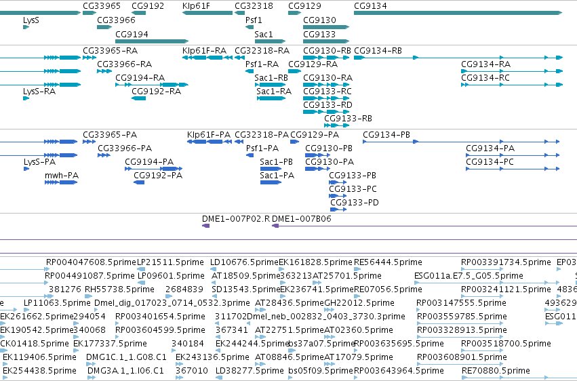Screen dimensions: 577x381
Task: Select transcript CG32318-RA
Action: tap(262, 51)
